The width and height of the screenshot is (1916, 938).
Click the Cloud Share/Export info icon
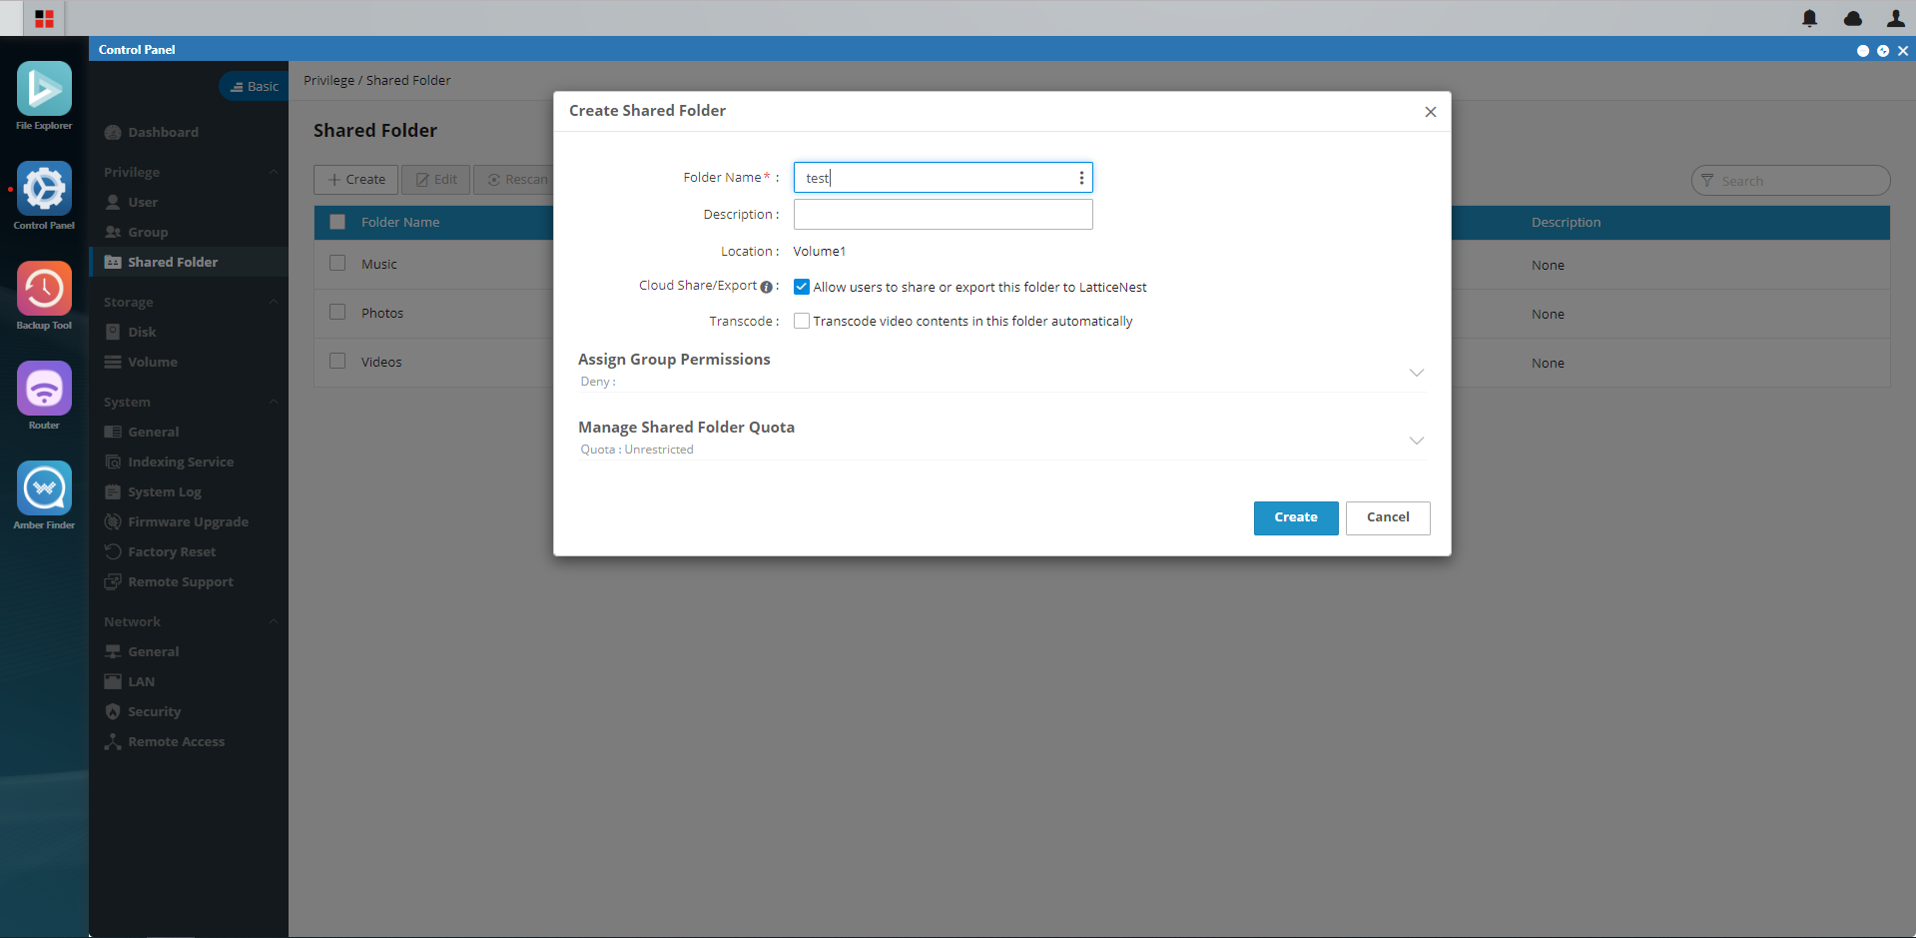pos(766,287)
